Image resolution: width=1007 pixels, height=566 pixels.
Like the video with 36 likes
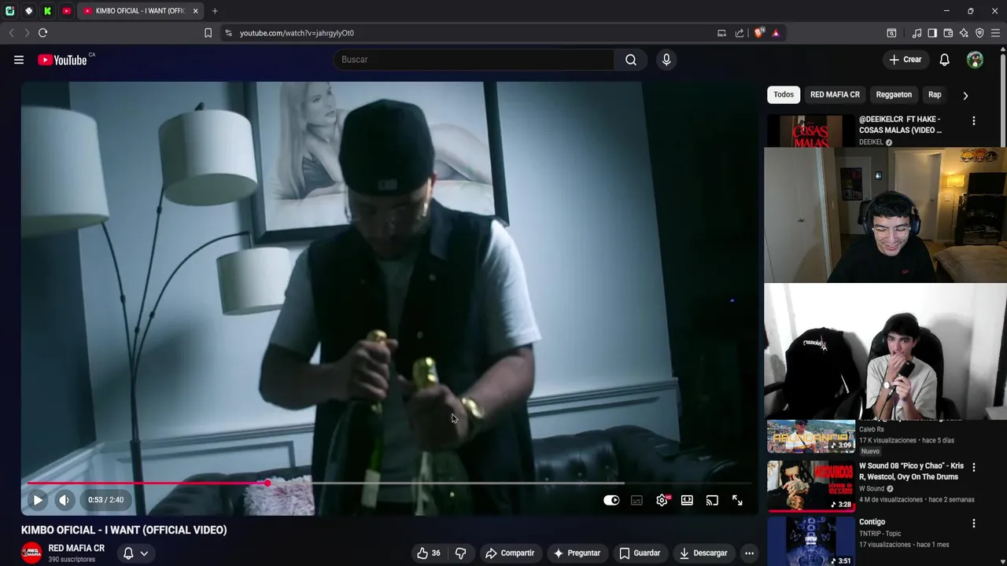429,553
